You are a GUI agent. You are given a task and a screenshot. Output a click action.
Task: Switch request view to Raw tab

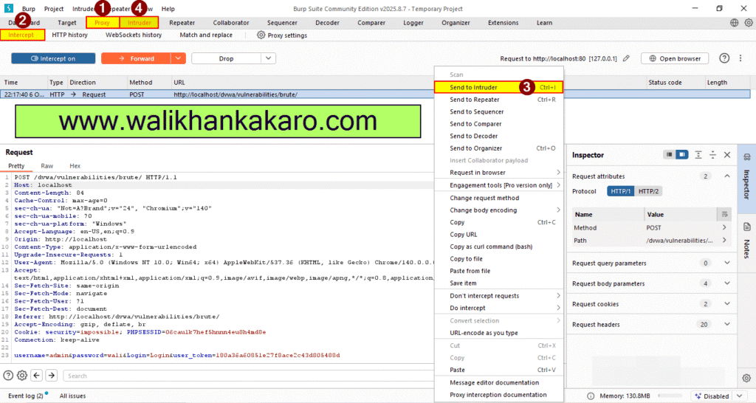click(x=47, y=166)
